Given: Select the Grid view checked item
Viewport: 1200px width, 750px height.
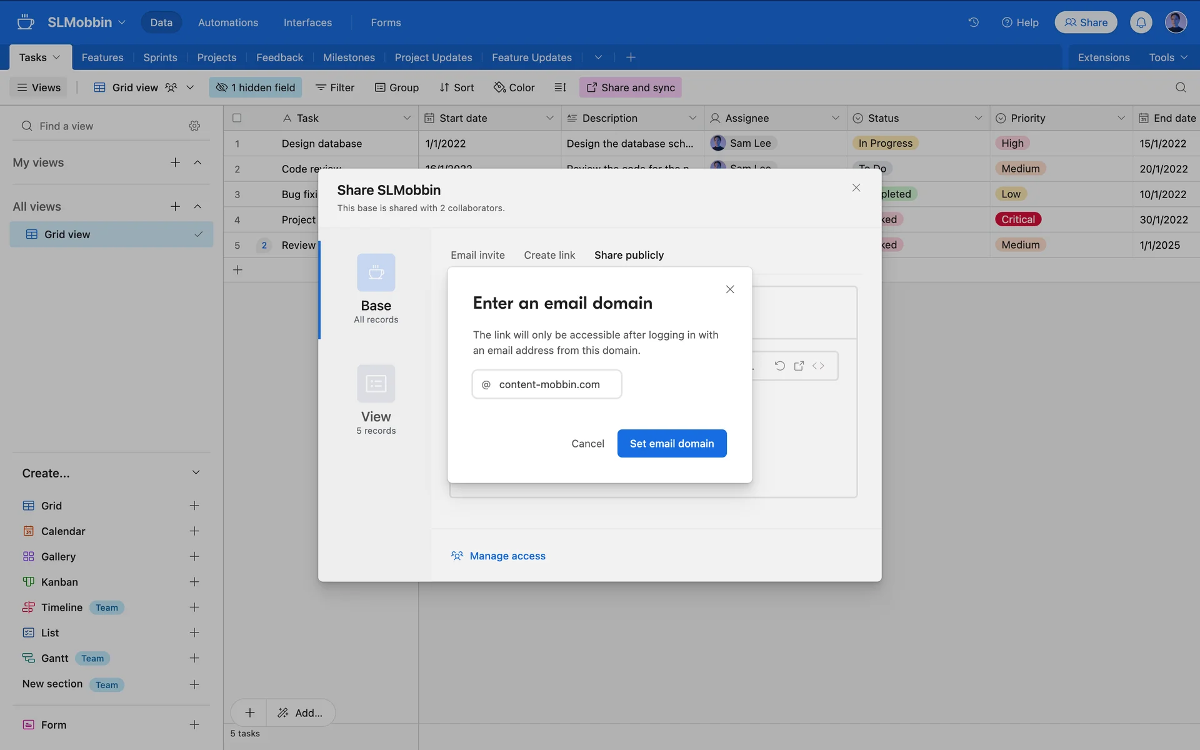Looking at the screenshot, I should coord(111,234).
